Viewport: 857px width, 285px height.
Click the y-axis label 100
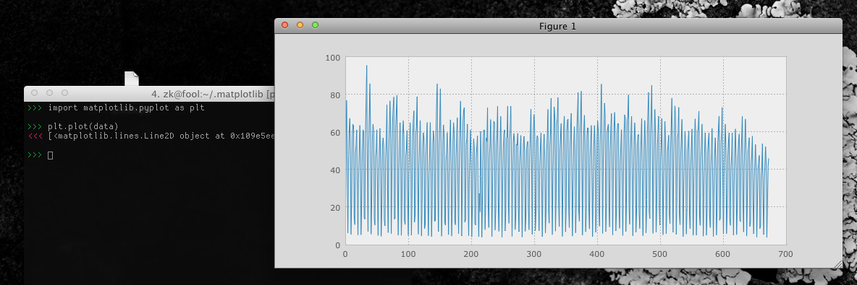click(332, 57)
